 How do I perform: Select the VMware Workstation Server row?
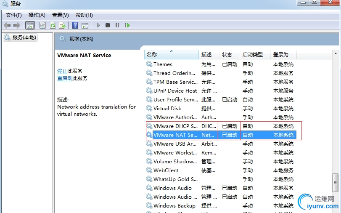tap(221, 153)
